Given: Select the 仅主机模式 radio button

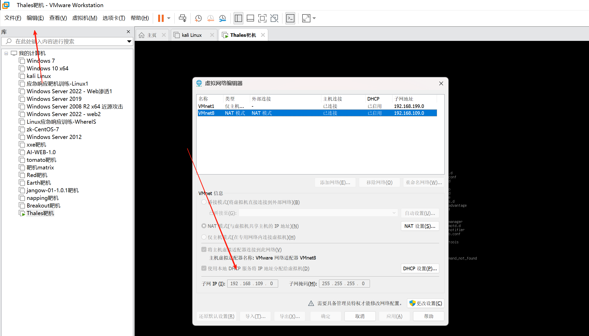Looking at the screenshot, I should pyautogui.click(x=204, y=237).
